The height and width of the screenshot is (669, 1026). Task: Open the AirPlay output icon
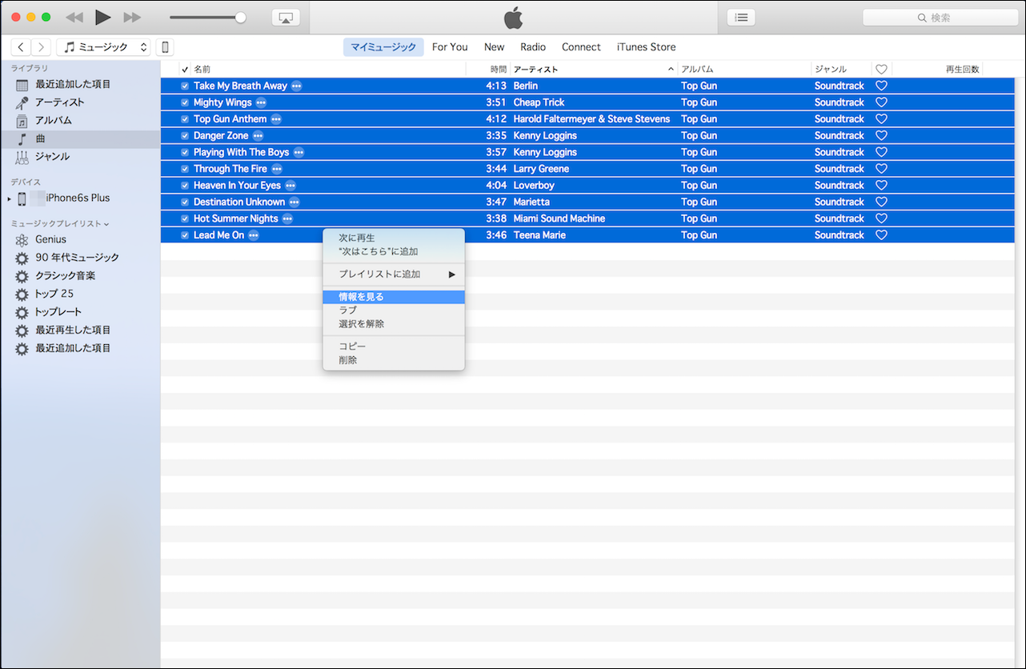pyautogui.click(x=286, y=18)
